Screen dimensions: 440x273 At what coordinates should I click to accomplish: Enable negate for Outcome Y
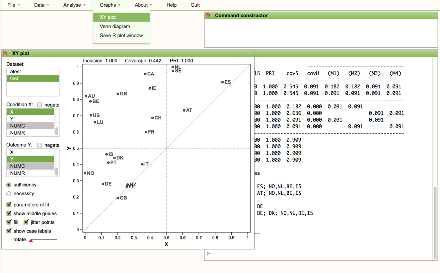pyautogui.click(x=40, y=145)
